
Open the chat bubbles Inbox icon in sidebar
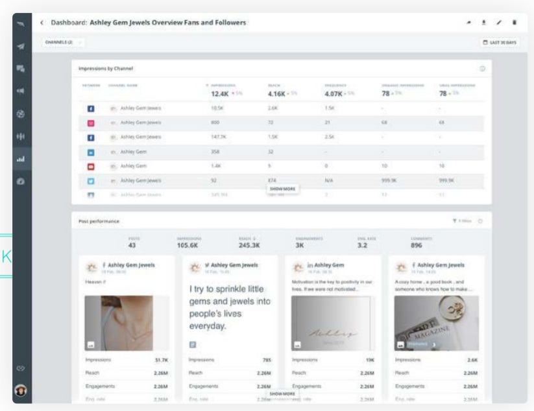[21, 69]
